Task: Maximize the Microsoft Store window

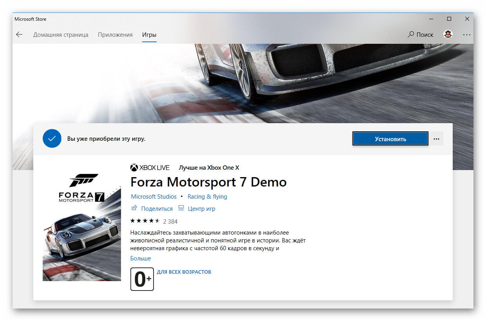Action: 449,19
